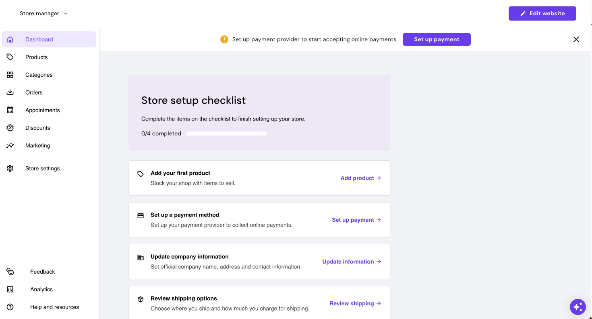Click the Help and resources question icon
The width and height of the screenshot is (592, 319).
point(10,307)
